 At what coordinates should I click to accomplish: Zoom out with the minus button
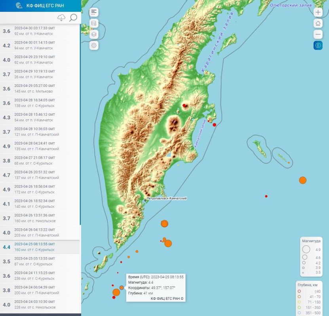click(x=318, y=34)
